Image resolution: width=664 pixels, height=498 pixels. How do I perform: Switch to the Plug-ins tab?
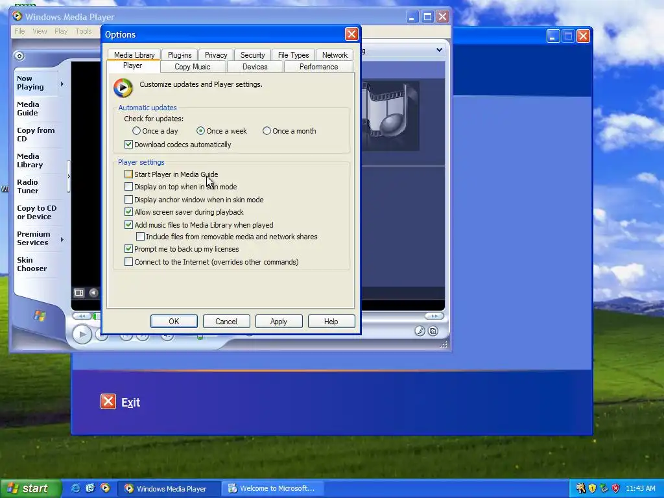180,55
